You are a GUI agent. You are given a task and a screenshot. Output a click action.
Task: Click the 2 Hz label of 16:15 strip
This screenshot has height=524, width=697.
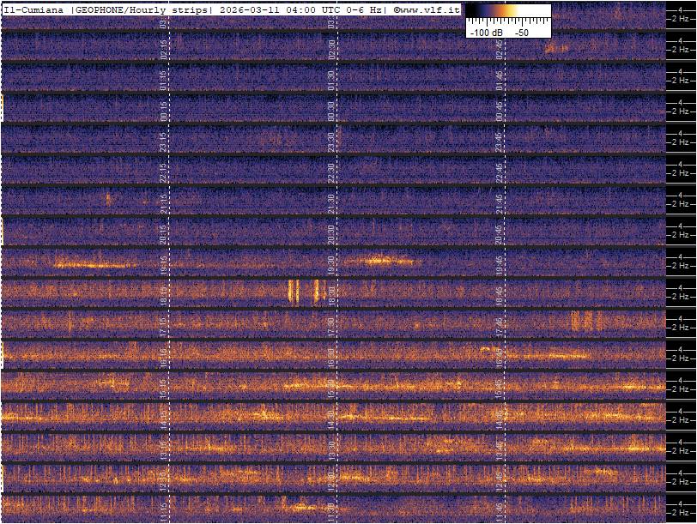682,358
